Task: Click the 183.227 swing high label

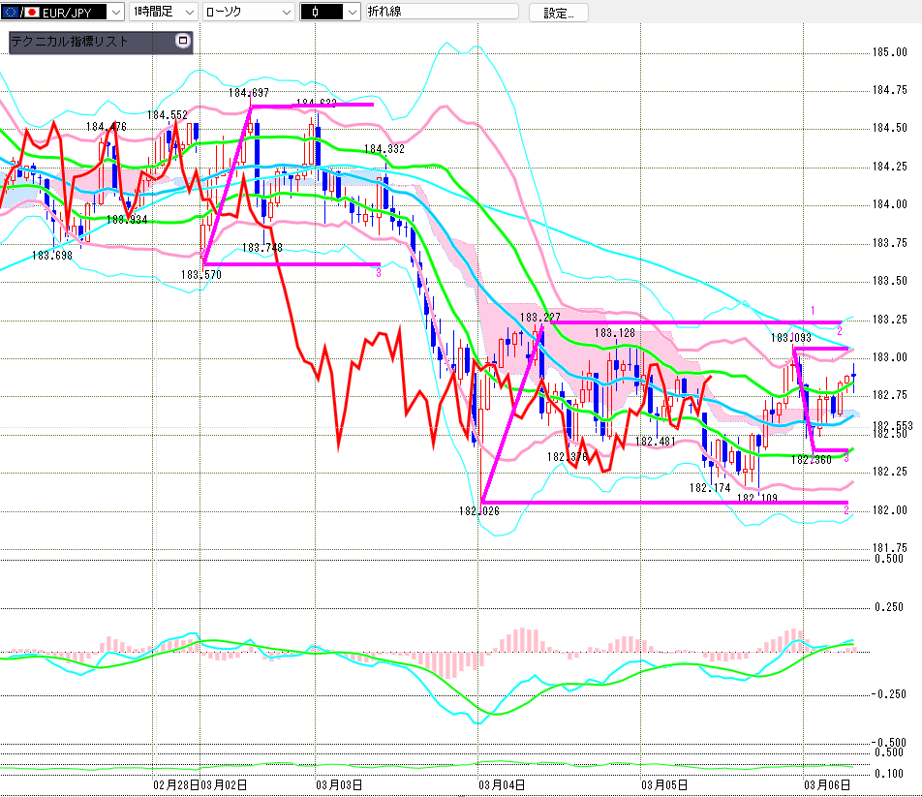Action: (x=541, y=317)
